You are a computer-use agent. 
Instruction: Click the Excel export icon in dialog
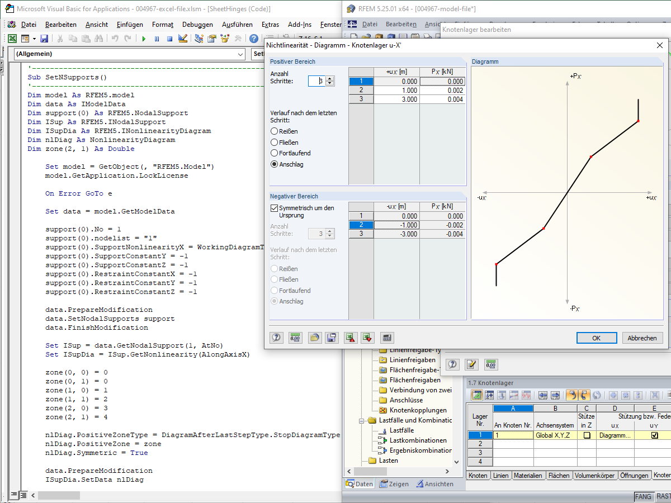click(x=350, y=338)
